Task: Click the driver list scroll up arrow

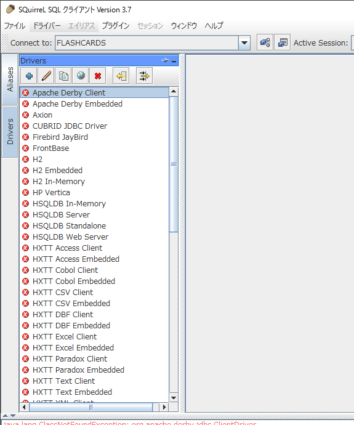Action: 174,91
